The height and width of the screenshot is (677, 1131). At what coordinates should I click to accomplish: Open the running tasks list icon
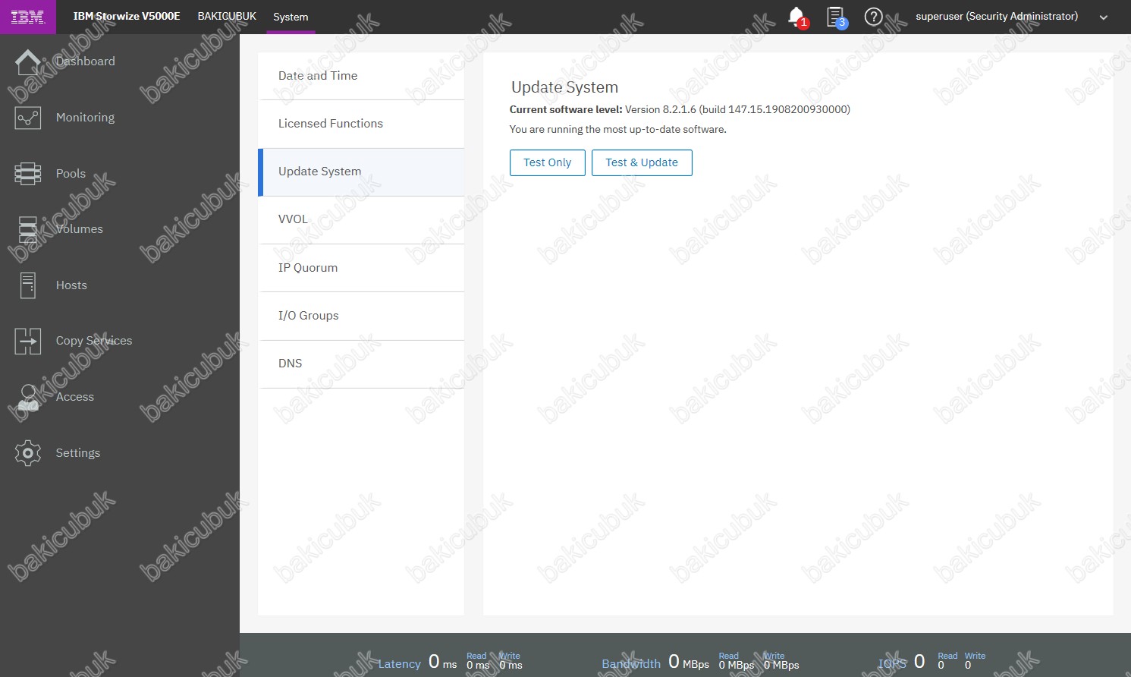[836, 17]
